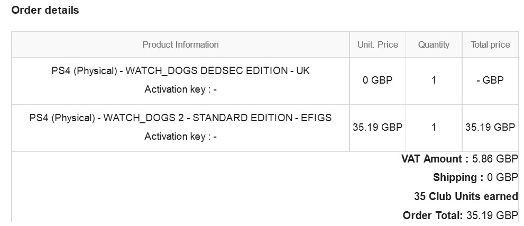Screen dimensions: 524x226
Task: Click 35.19 GBP total price in WATCH_DOGS 2 row
Action: (x=490, y=128)
